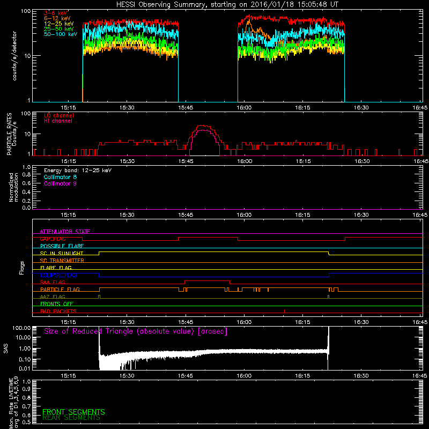
Task: Click the 'Size of Reduced Triangle' caption
Action: tap(136, 331)
